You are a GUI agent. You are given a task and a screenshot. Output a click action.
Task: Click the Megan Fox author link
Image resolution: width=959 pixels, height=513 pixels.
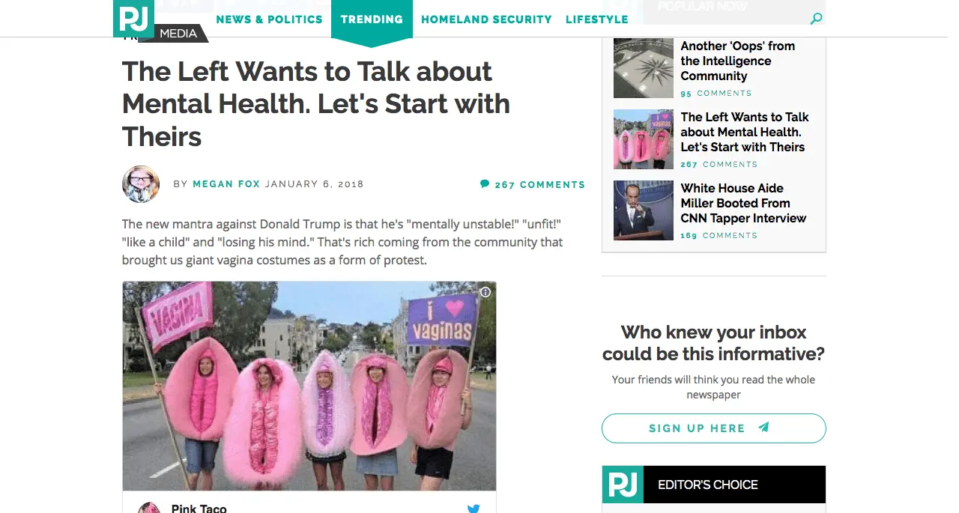226,184
